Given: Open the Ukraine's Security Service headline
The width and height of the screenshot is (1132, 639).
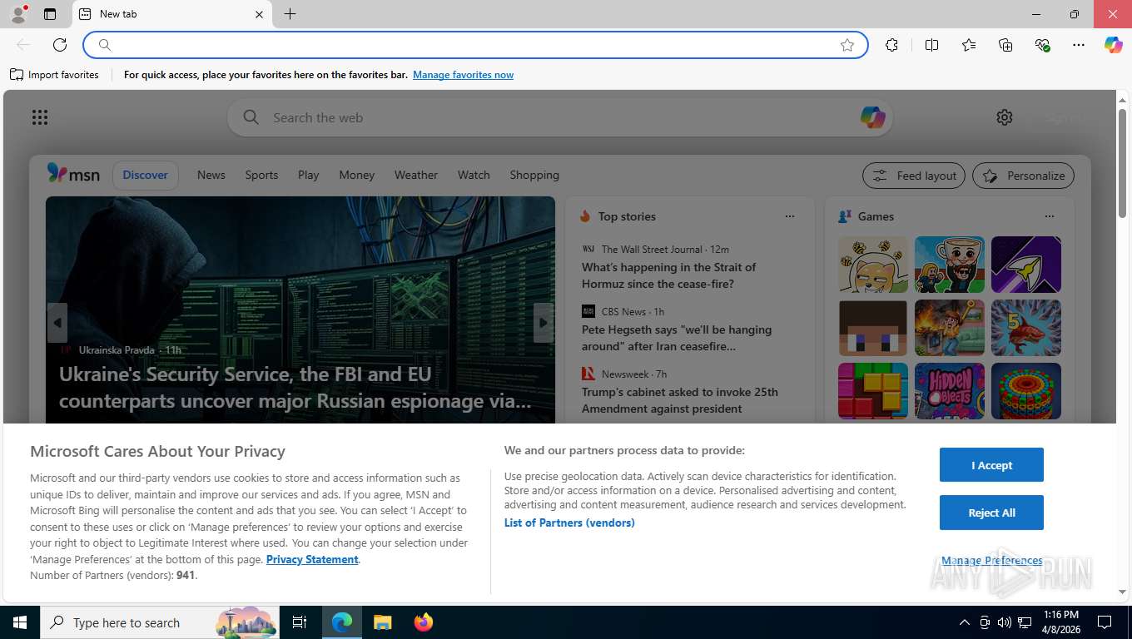Looking at the screenshot, I should click(x=295, y=388).
